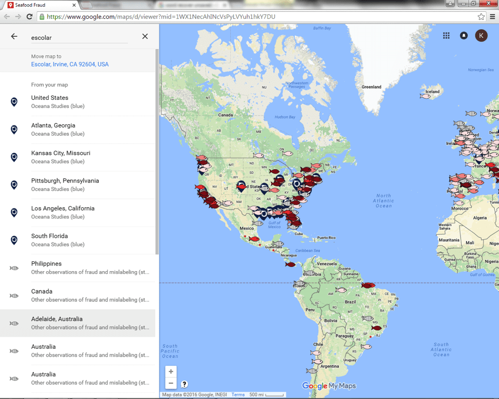Go back from the search results panel
Image resolution: width=499 pixels, height=399 pixels.
(14, 36)
